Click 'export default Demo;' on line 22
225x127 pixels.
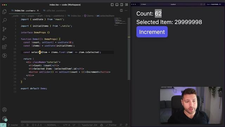point(34,89)
